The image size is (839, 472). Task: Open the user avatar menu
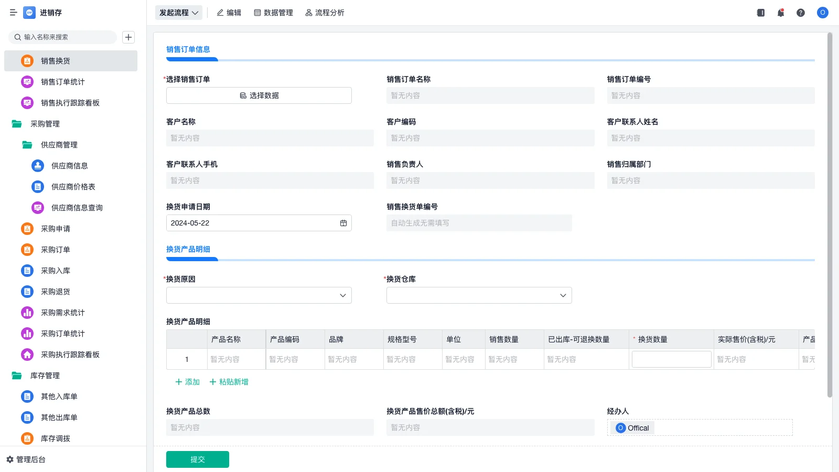[822, 13]
